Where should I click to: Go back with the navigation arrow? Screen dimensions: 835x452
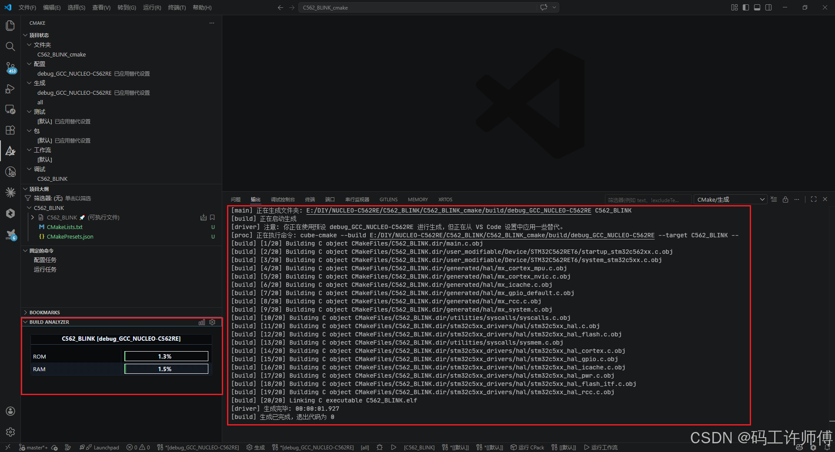click(x=281, y=7)
